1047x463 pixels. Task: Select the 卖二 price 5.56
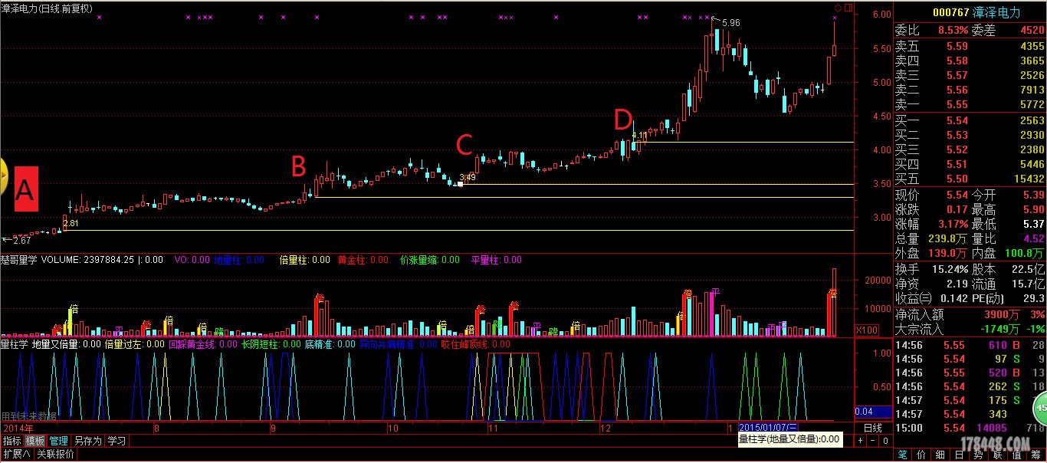tap(957, 90)
